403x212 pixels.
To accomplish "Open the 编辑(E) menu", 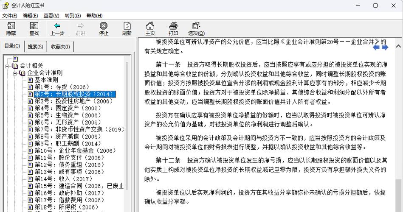I will [30, 16].
